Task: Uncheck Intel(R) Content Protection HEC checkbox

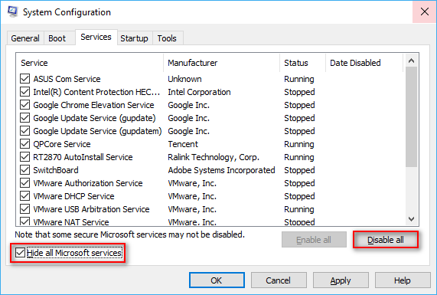Action: tap(24, 92)
